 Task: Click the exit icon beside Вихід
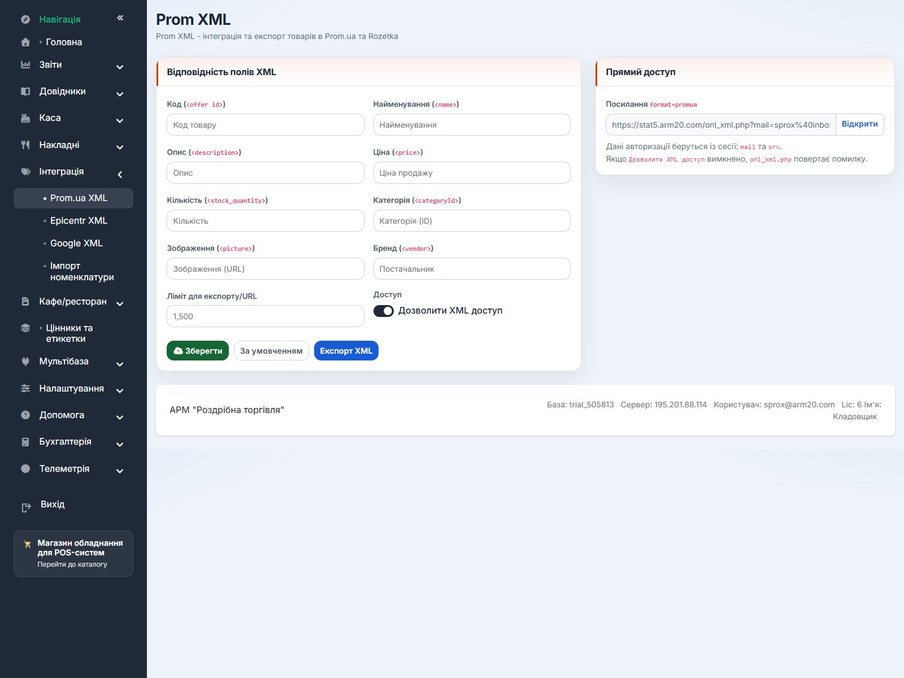[x=26, y=508]
